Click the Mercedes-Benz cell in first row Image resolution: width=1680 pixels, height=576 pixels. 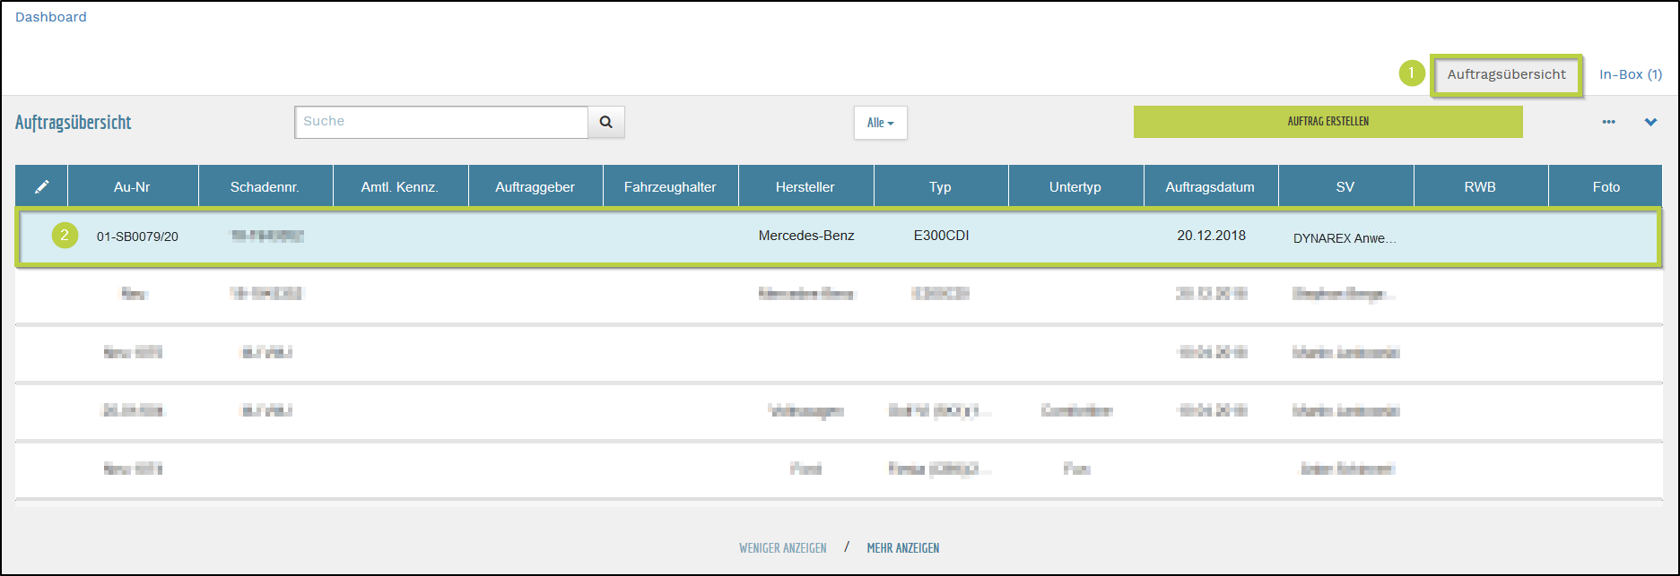pos(805,236)
